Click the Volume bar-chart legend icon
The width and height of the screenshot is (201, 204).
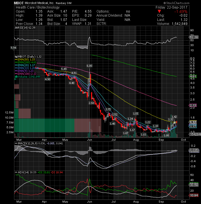(16, 76)
